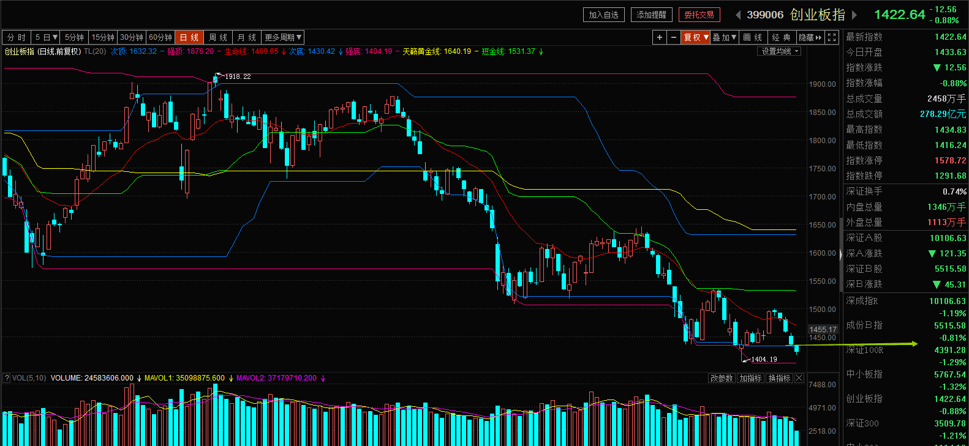Toggle the 画线 drawing tool
This screenshot has height=446, width=969.
point(752,37)
